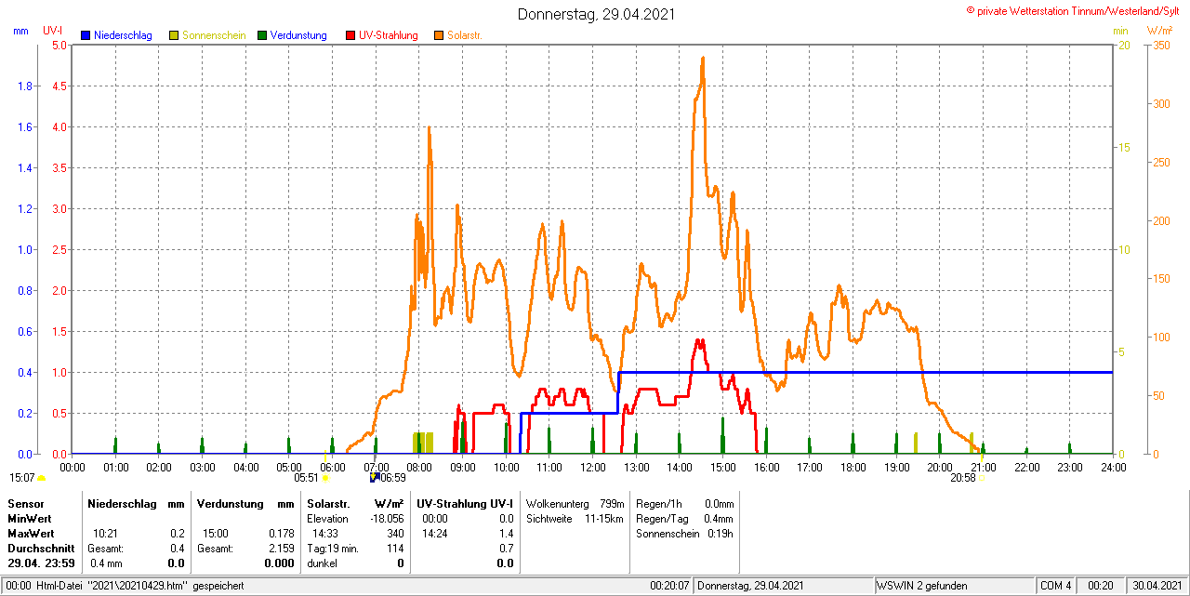Click the Regen/Tag 0.4mm entry

click(x=685, y=519)
